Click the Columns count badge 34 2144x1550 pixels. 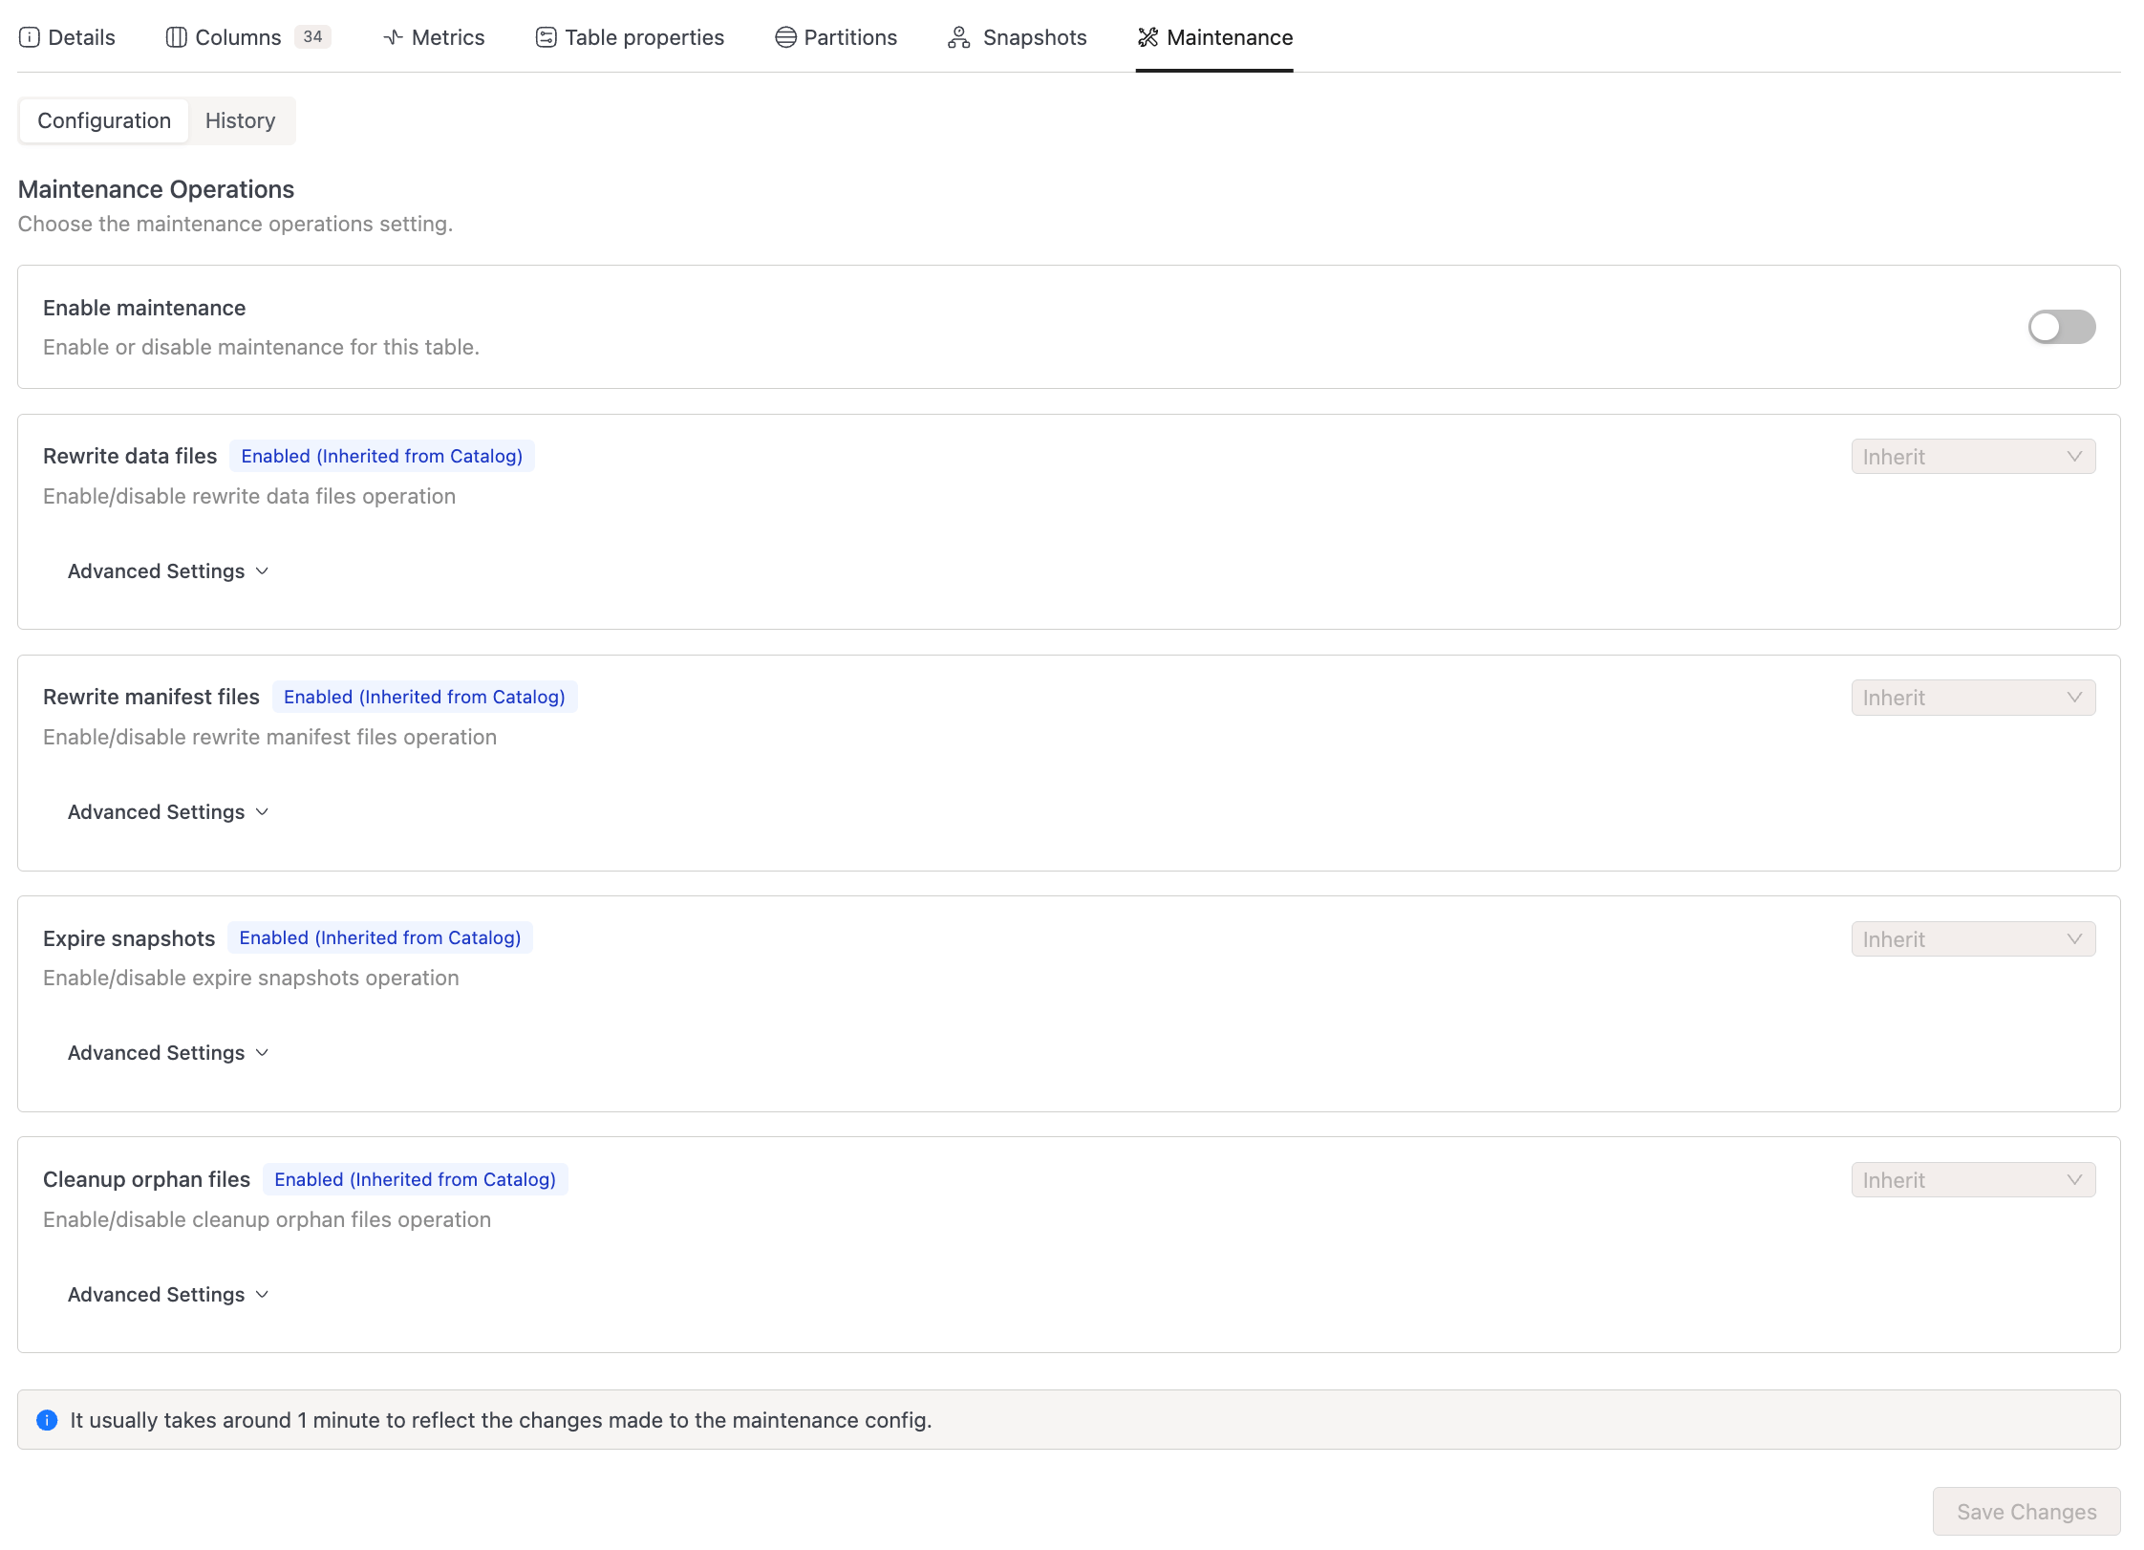pos(312,37)
